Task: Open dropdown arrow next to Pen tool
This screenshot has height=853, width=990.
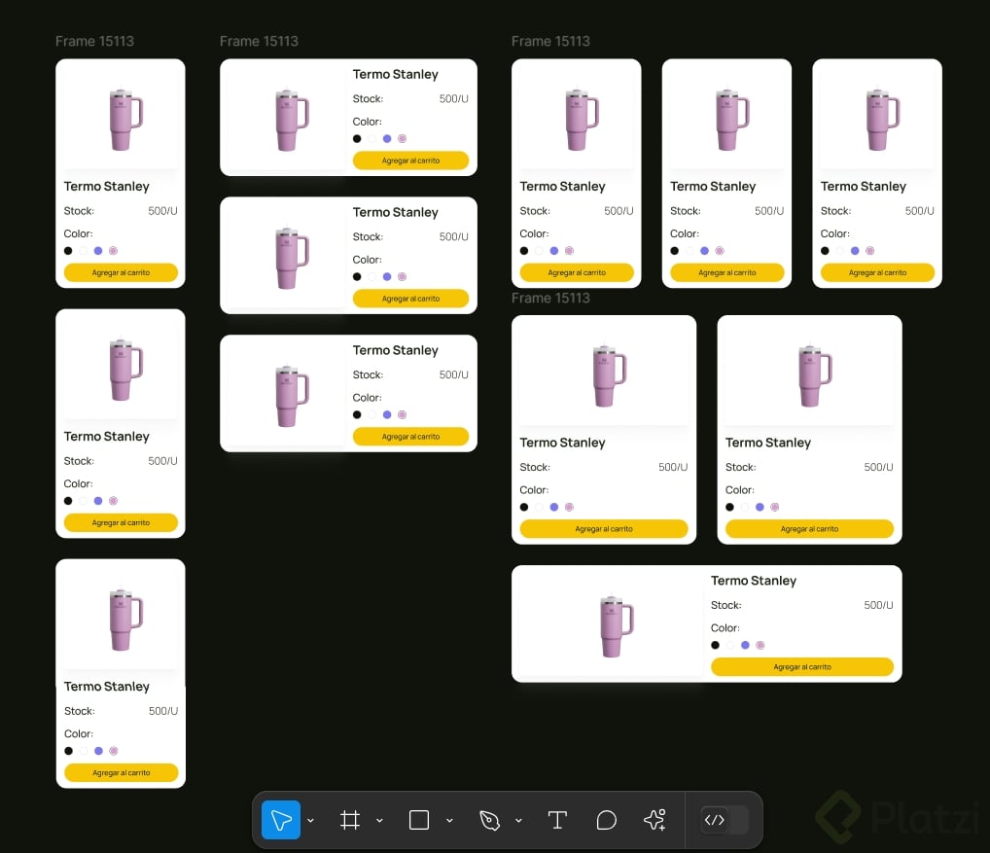Action: (x=518, y=821)
